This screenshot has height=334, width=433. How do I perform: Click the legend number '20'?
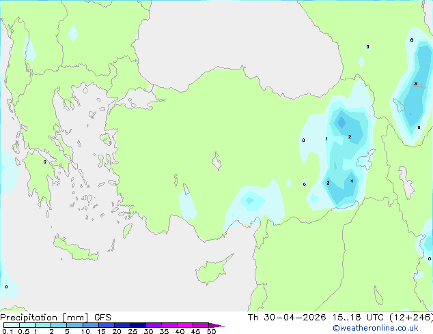117,331
